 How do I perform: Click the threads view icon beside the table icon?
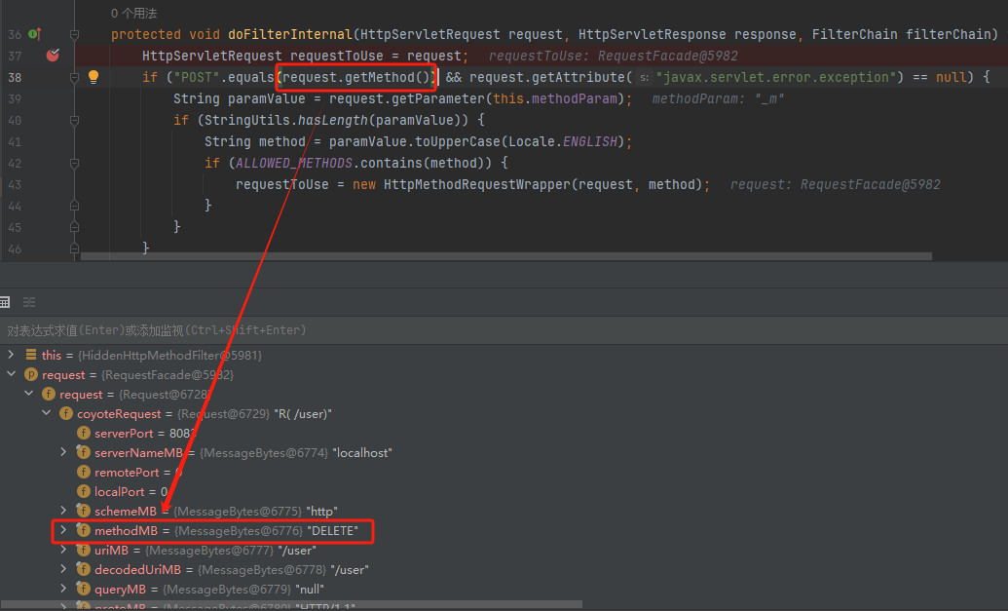click(29, 302)
